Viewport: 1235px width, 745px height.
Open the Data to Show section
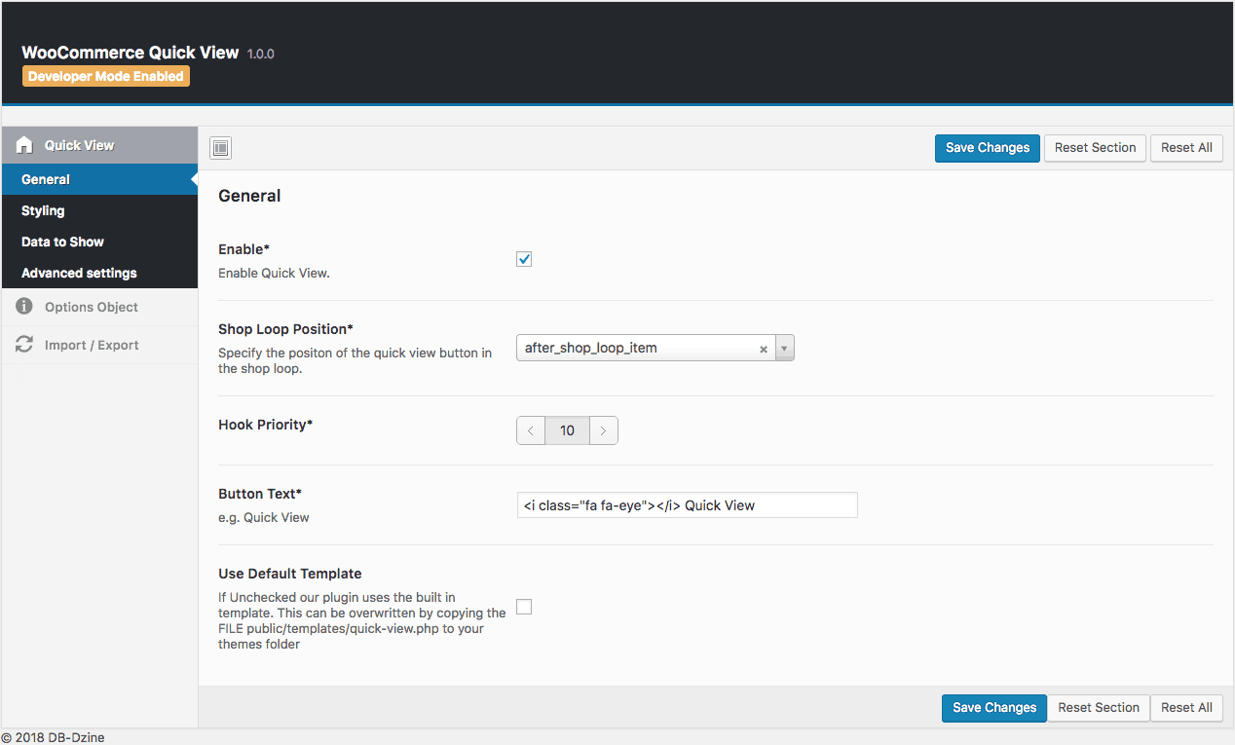click(x=61, y=242)
